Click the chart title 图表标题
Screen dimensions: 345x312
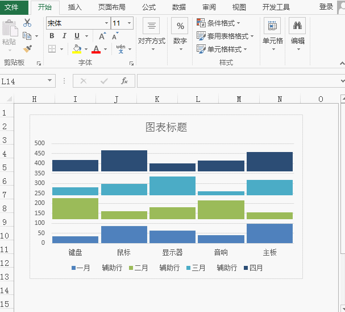tap(167, 127)
